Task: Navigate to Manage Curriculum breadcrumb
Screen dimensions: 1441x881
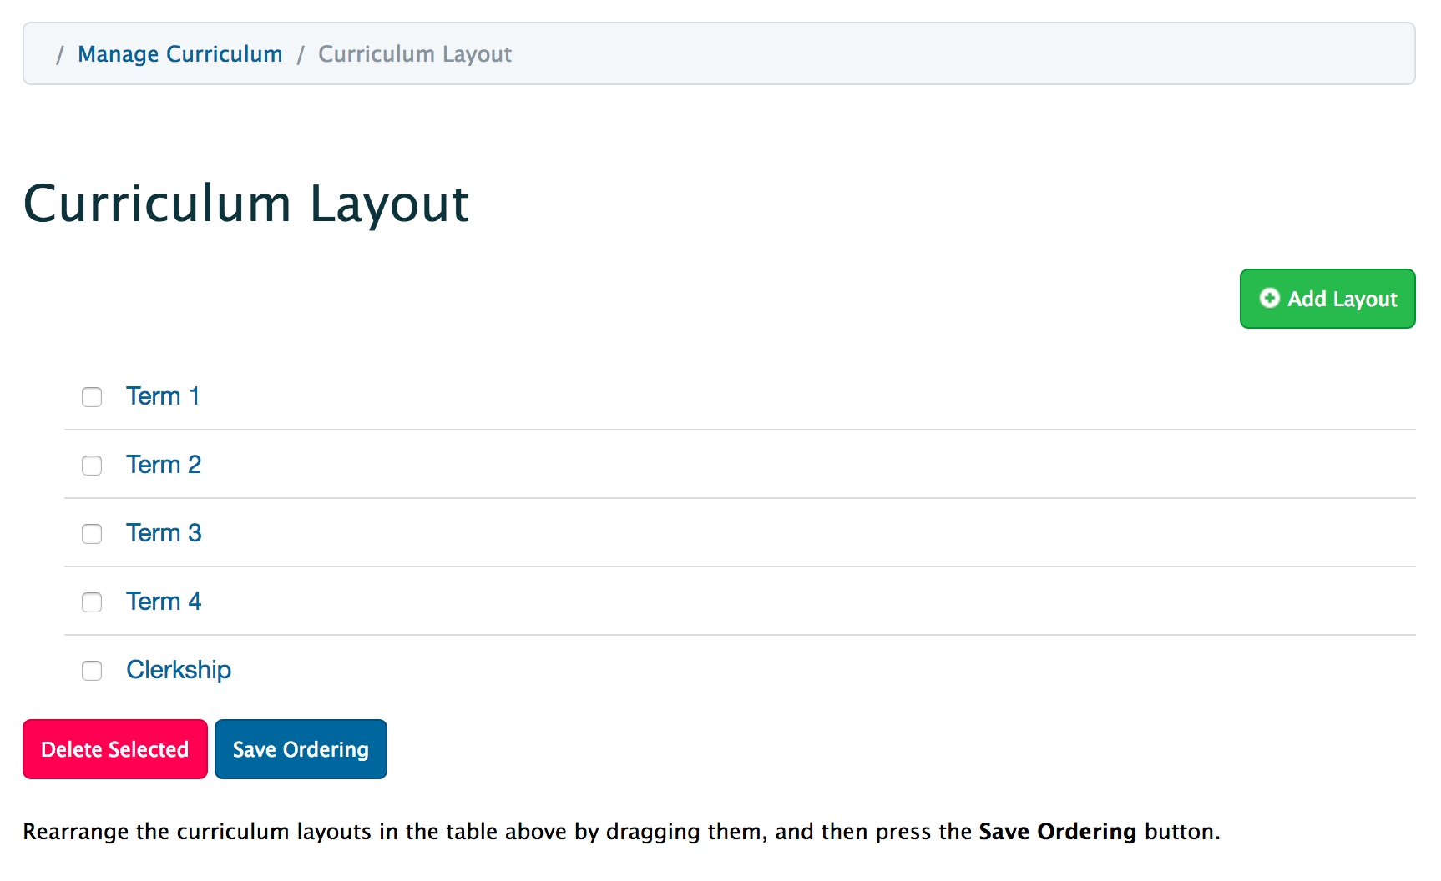Action: tap(179, 54)
